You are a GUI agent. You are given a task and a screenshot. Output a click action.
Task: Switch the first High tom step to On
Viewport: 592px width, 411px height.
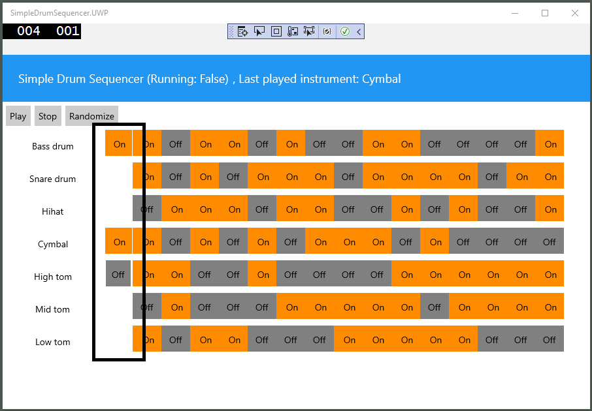pyautogui.click(x=118, y=273)
